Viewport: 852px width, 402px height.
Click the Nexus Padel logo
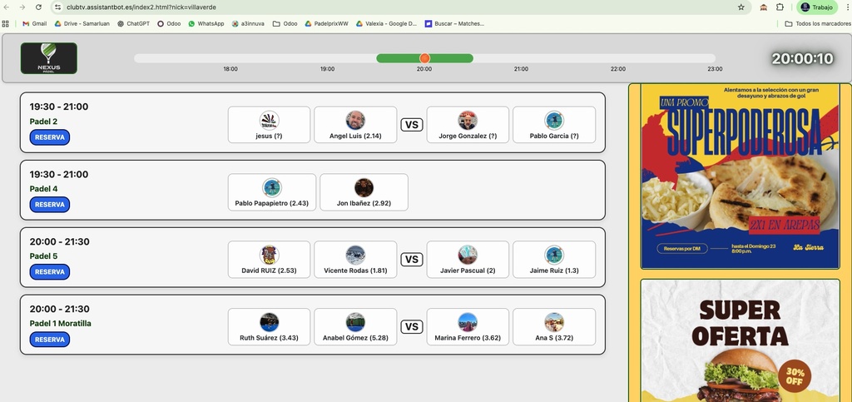click(x=49, y=58)
